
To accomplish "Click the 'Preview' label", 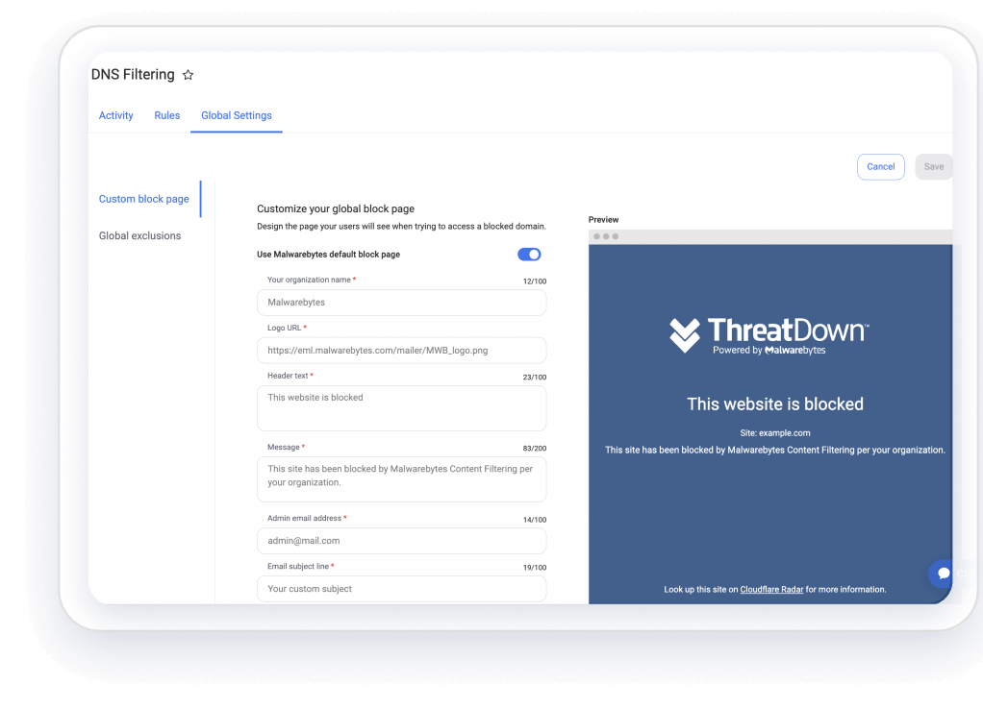I will [x=603, y=220].
